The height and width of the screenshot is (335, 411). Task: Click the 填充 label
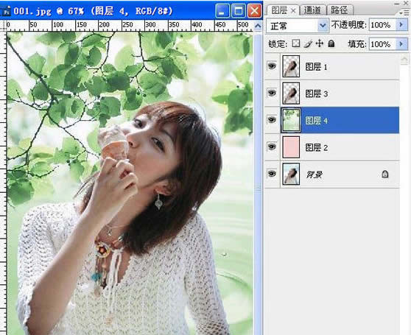click(357, 44)
